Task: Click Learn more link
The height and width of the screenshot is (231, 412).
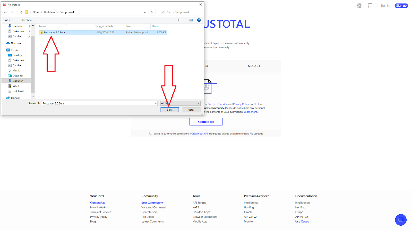Action: 251,112
